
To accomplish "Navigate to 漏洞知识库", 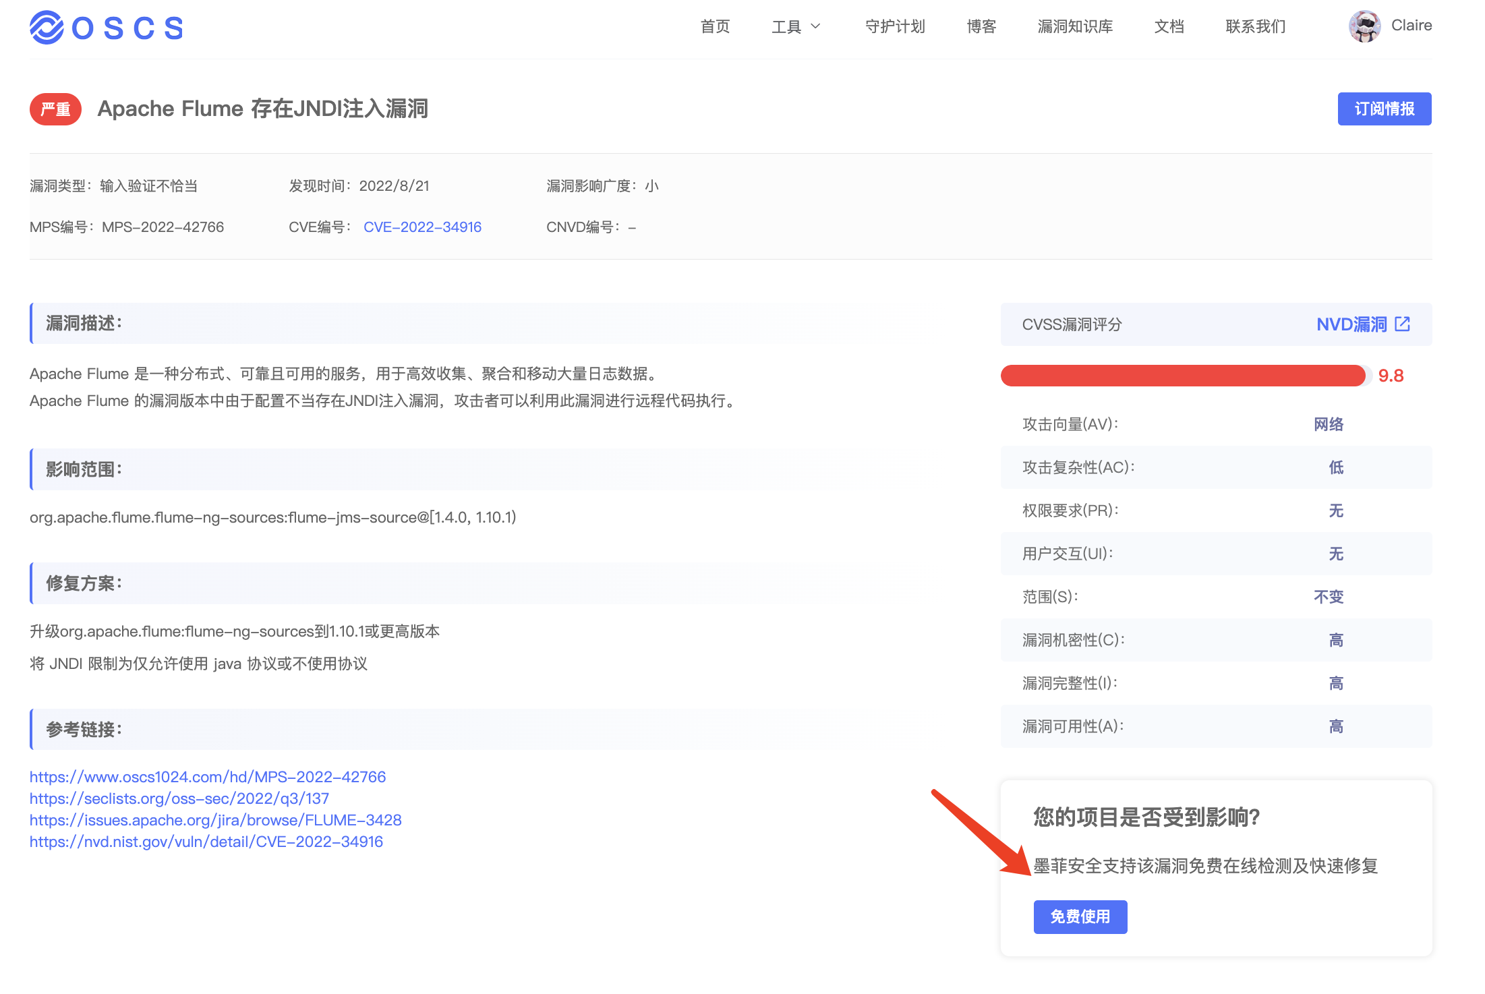I will click(x=1075, y=26).
